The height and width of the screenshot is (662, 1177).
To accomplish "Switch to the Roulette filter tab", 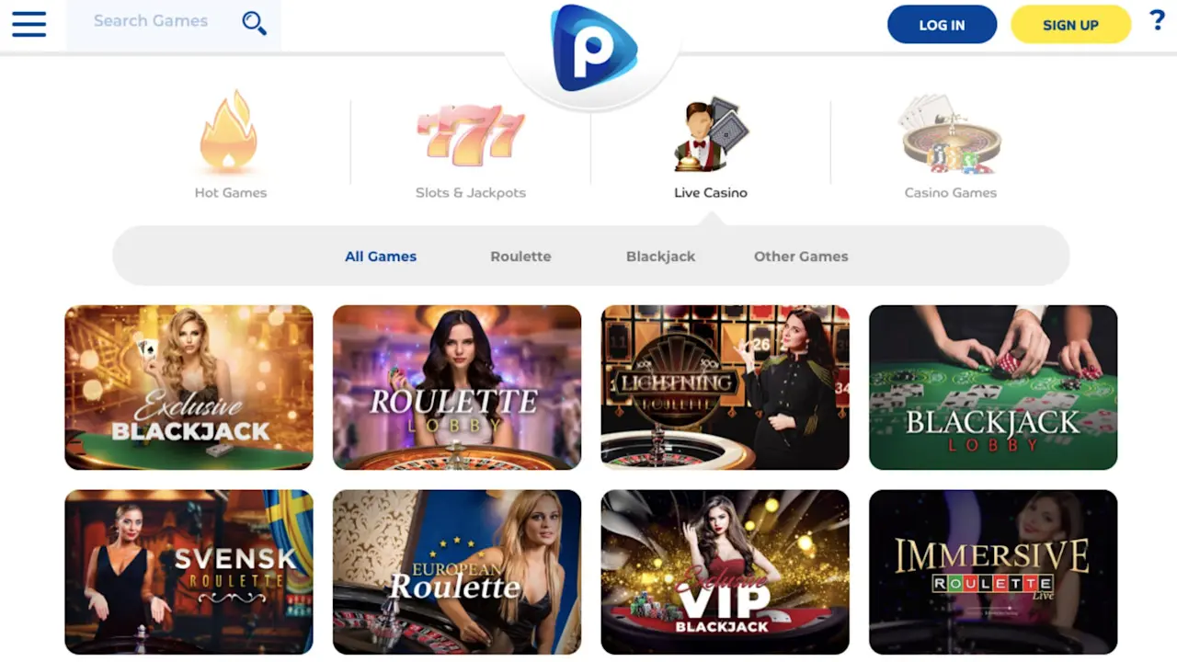I will (520, 257).
